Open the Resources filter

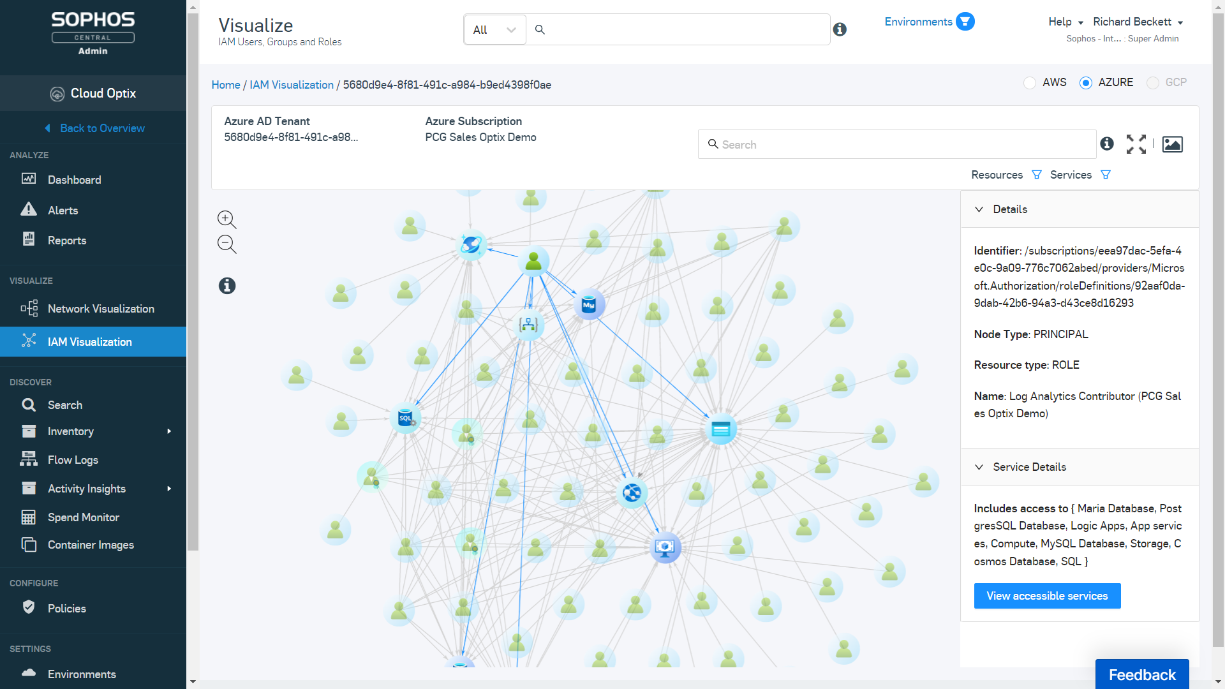pos(1036,175)
